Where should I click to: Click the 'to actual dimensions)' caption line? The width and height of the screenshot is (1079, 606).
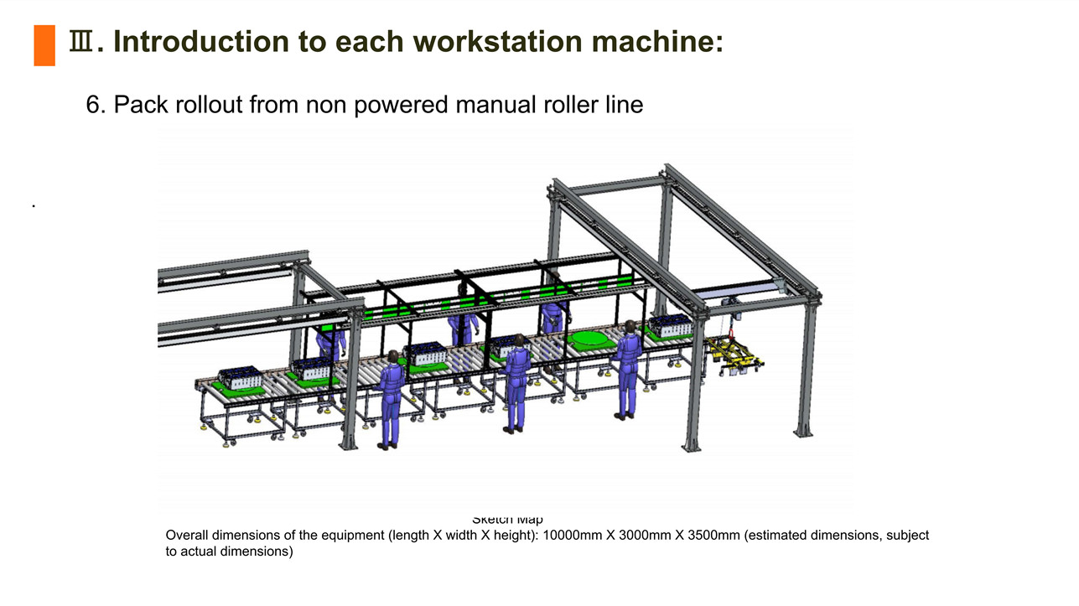pyautogui.click(x=230, y=552)
